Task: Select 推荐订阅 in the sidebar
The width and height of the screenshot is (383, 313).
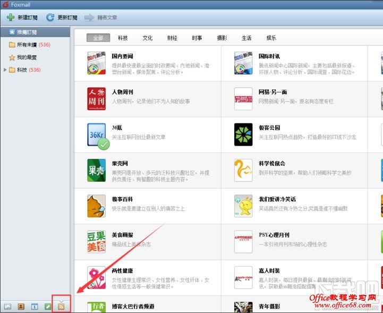Action: [35, 32]
